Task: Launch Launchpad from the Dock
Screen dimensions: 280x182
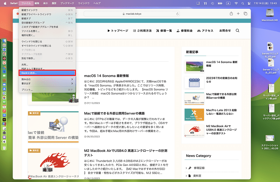Action: coord(4,45)
